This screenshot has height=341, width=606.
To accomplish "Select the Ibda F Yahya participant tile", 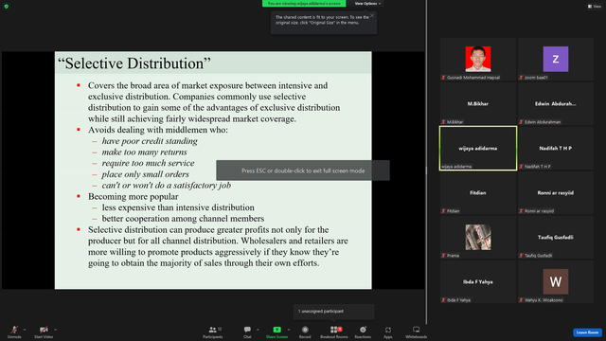I will [478, 282].
